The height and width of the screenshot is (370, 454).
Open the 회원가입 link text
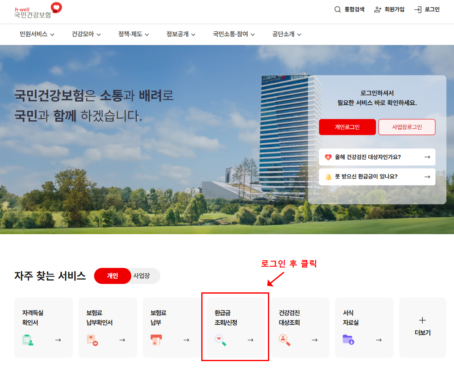coord(395,10)
